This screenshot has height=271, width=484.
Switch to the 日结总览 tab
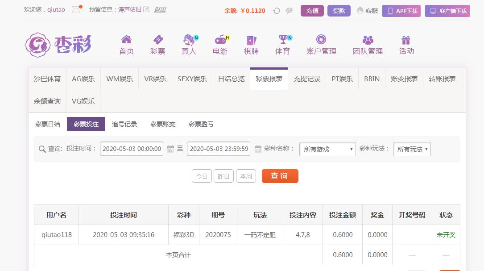231,79
